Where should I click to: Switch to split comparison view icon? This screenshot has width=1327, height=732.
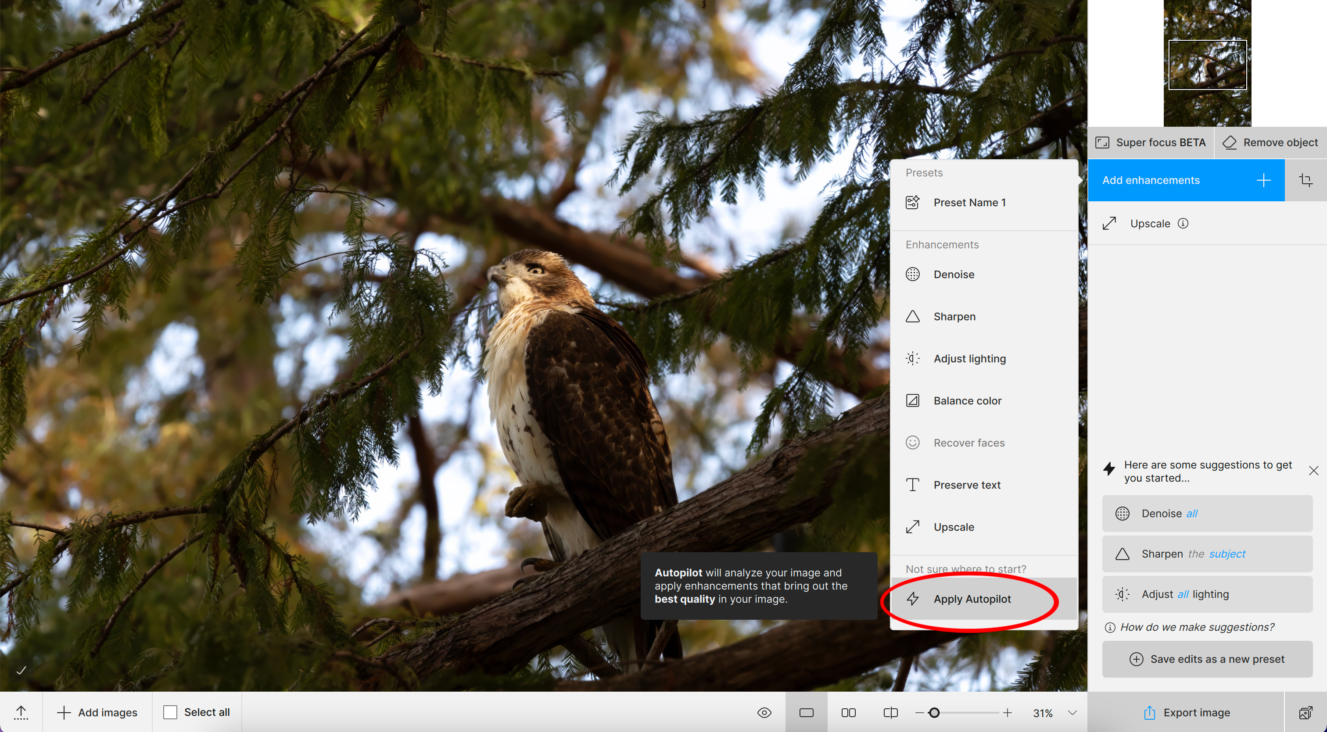coord(890,712)
